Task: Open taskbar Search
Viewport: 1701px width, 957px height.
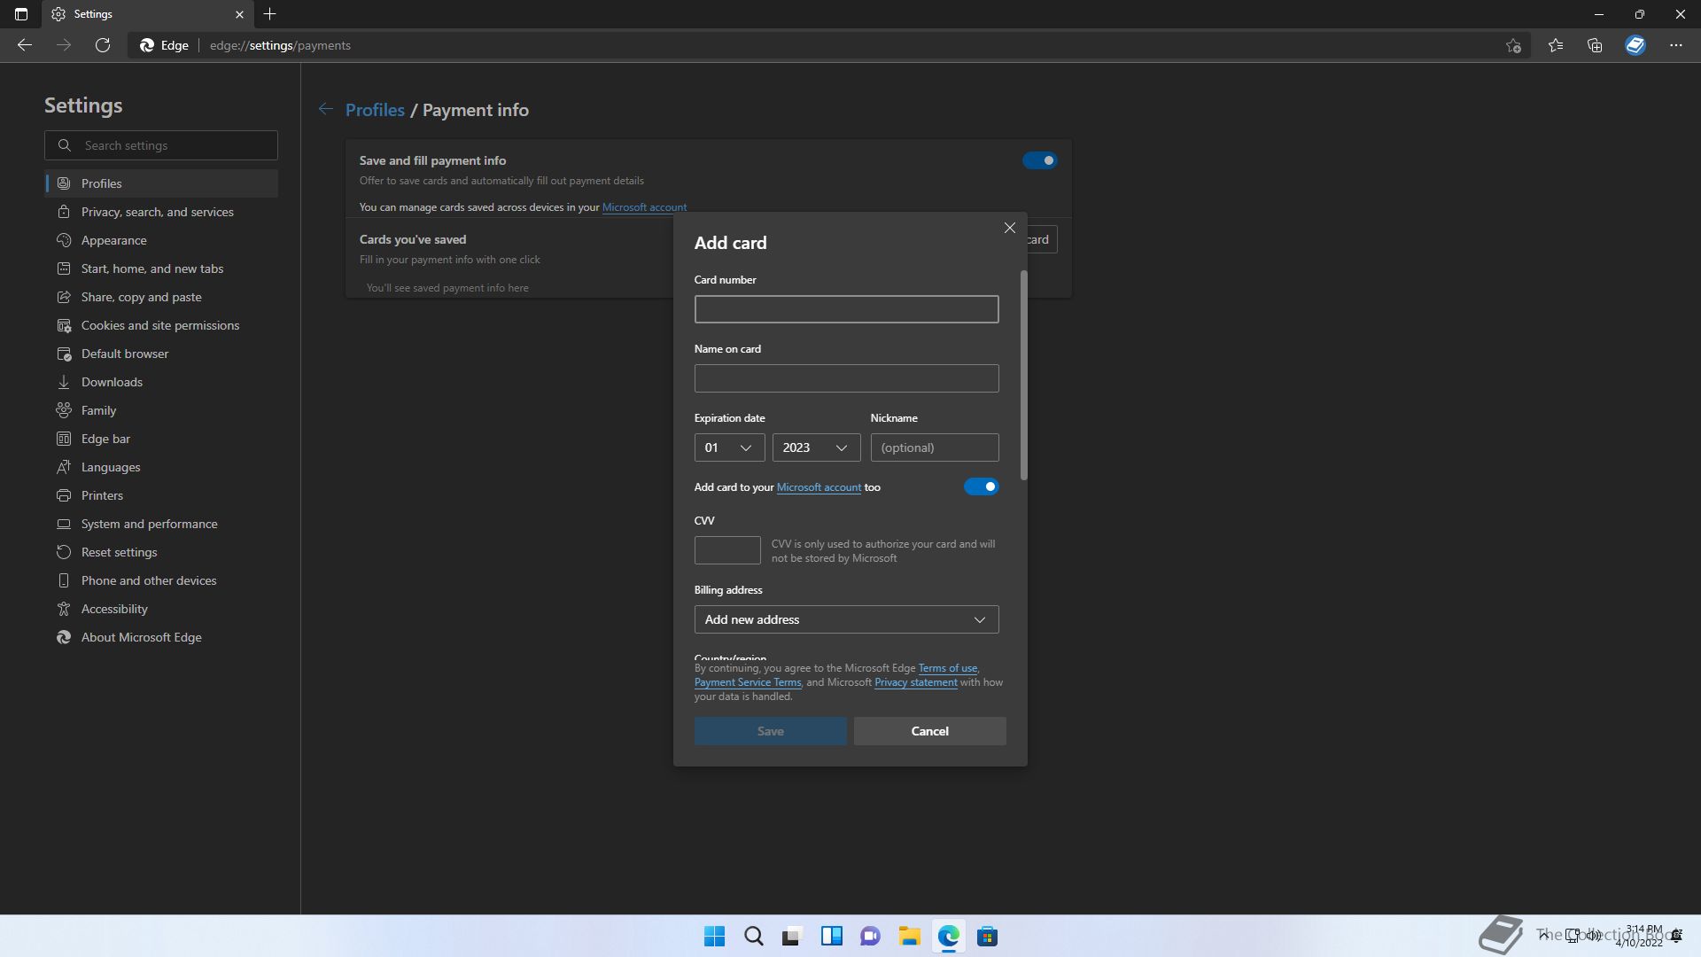Action: click(754, 936)
